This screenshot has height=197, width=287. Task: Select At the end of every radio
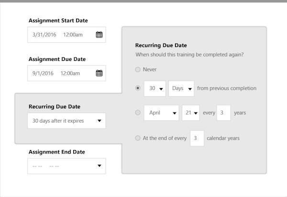138,138
